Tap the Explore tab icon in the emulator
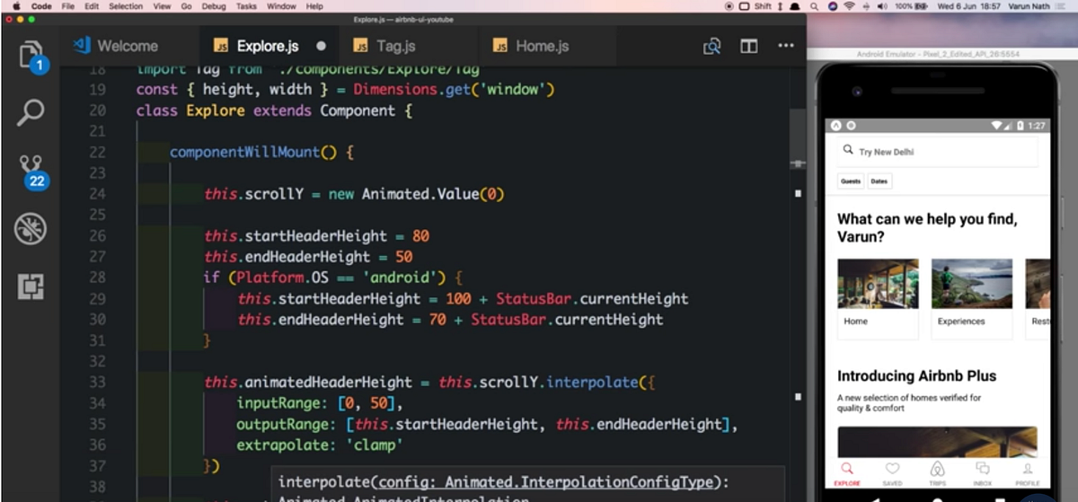The height and width of the screenshot is (502, 1078). tap(846, 470)
